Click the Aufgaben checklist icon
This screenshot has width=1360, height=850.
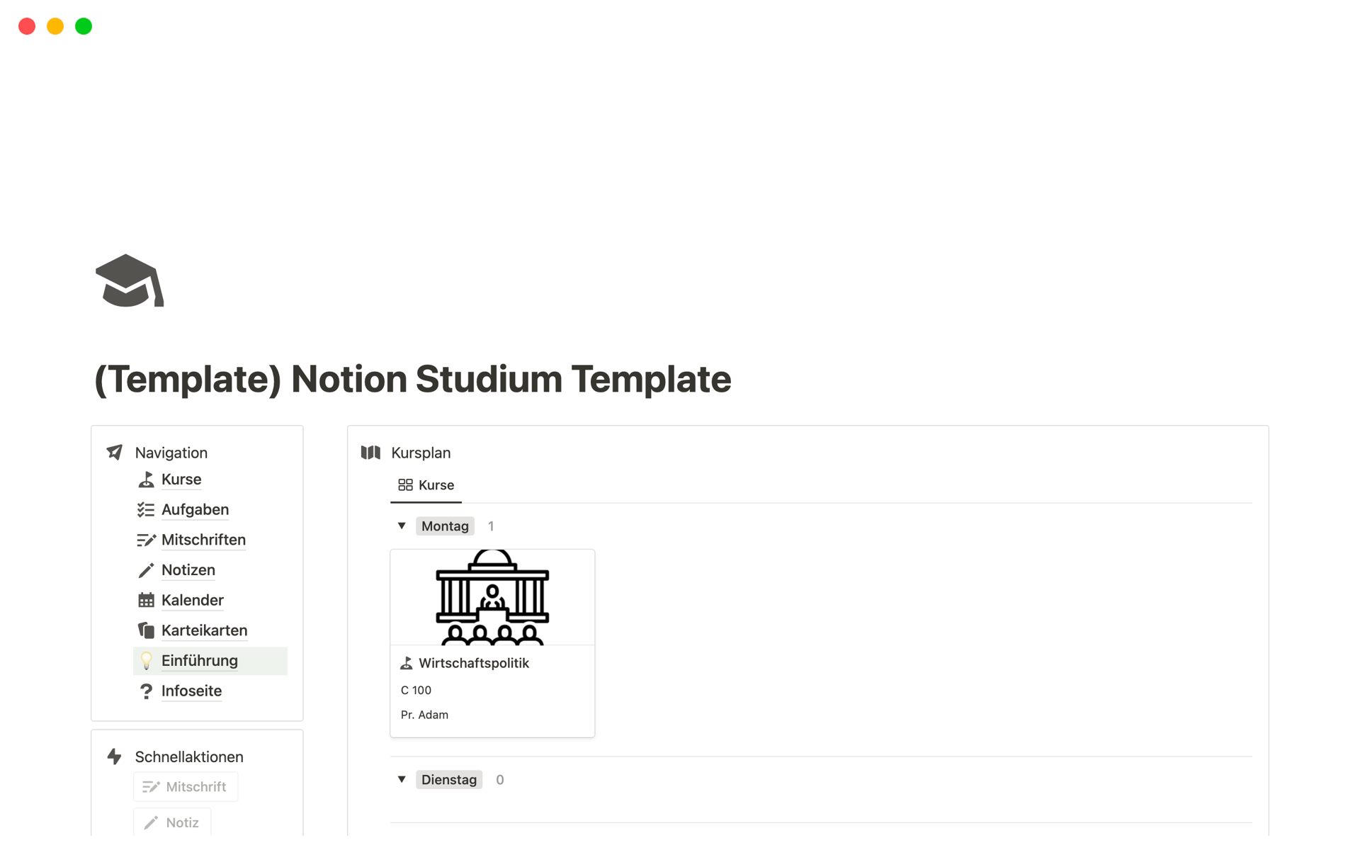coord(146,510)
